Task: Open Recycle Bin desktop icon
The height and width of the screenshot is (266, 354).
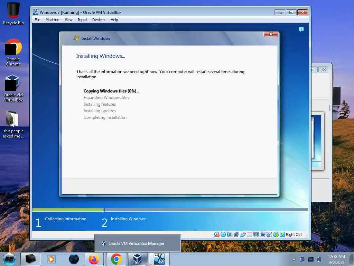Action: 13,14
